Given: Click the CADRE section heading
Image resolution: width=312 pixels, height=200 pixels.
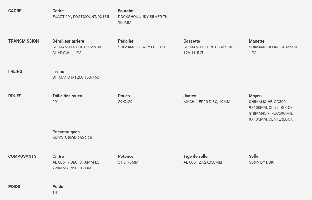Looking at the screenshot, I should coord(15,11).
